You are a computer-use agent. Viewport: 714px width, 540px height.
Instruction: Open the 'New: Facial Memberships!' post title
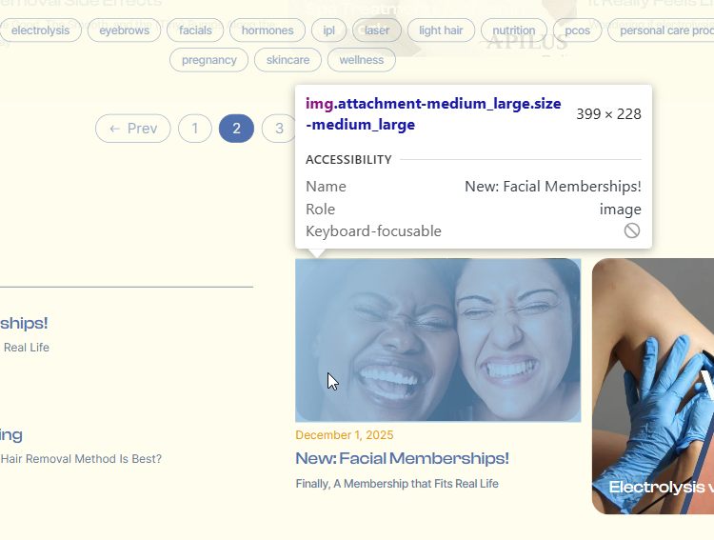[402, 458]
